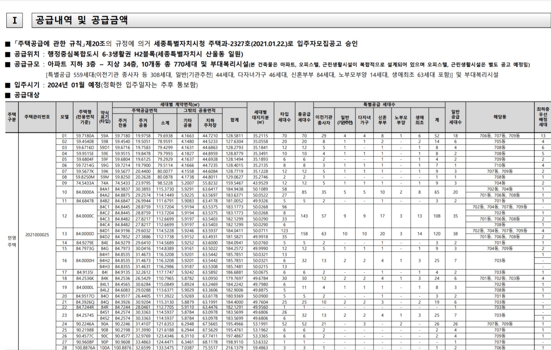Image resolution: width=551 pixels, height=350 pixels.
Task: Select the 그밖의 공용면적 sub-header
Action: [200, 110]
